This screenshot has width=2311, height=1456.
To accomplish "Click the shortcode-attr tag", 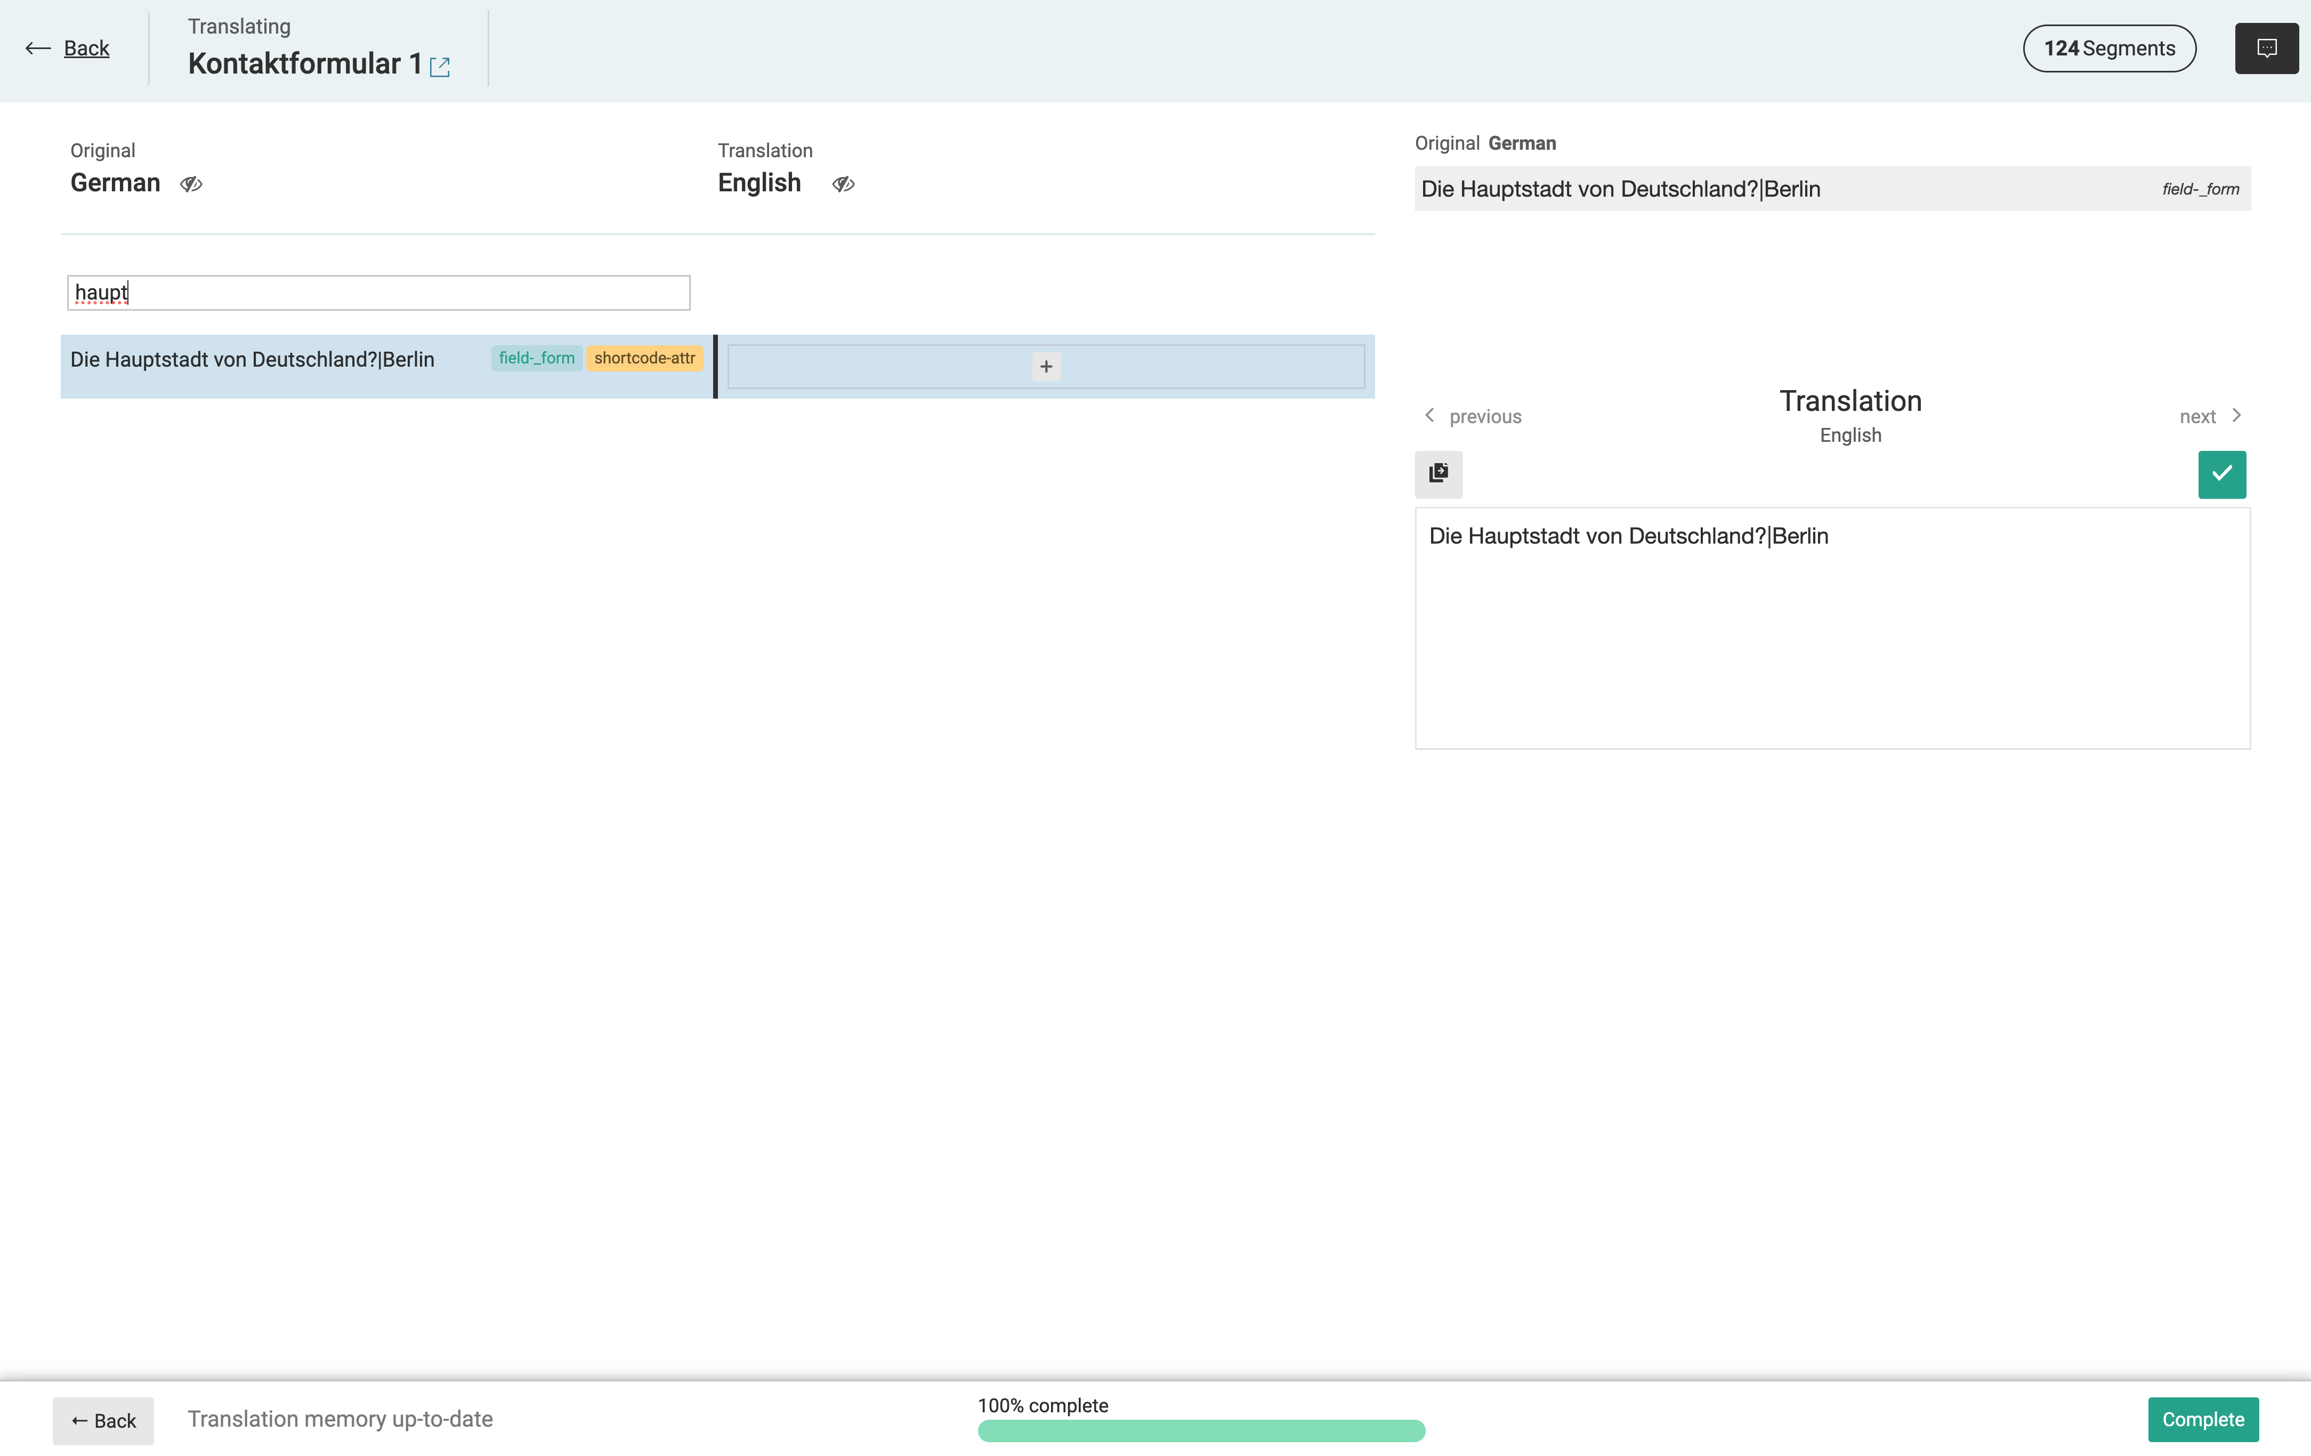I will [x=644, y=358].
